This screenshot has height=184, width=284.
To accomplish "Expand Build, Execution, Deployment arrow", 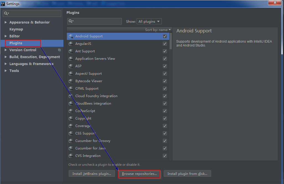I will tap(6, 57).
